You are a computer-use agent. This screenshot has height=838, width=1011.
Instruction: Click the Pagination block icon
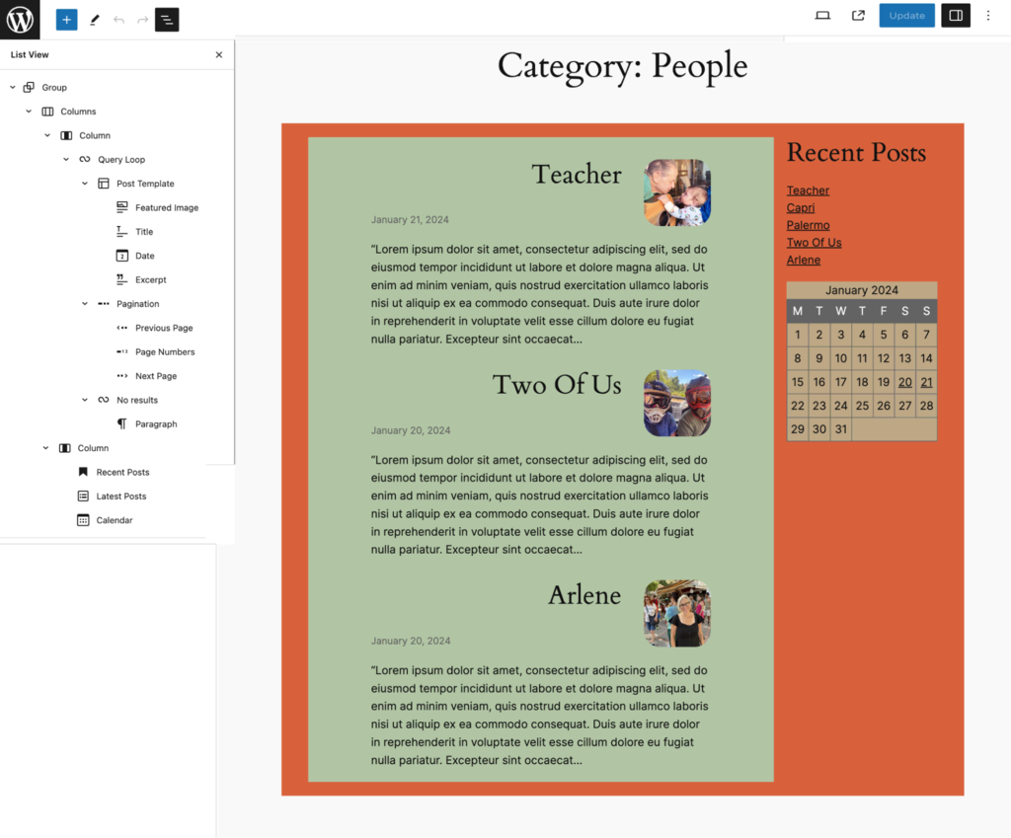point(103,304)
